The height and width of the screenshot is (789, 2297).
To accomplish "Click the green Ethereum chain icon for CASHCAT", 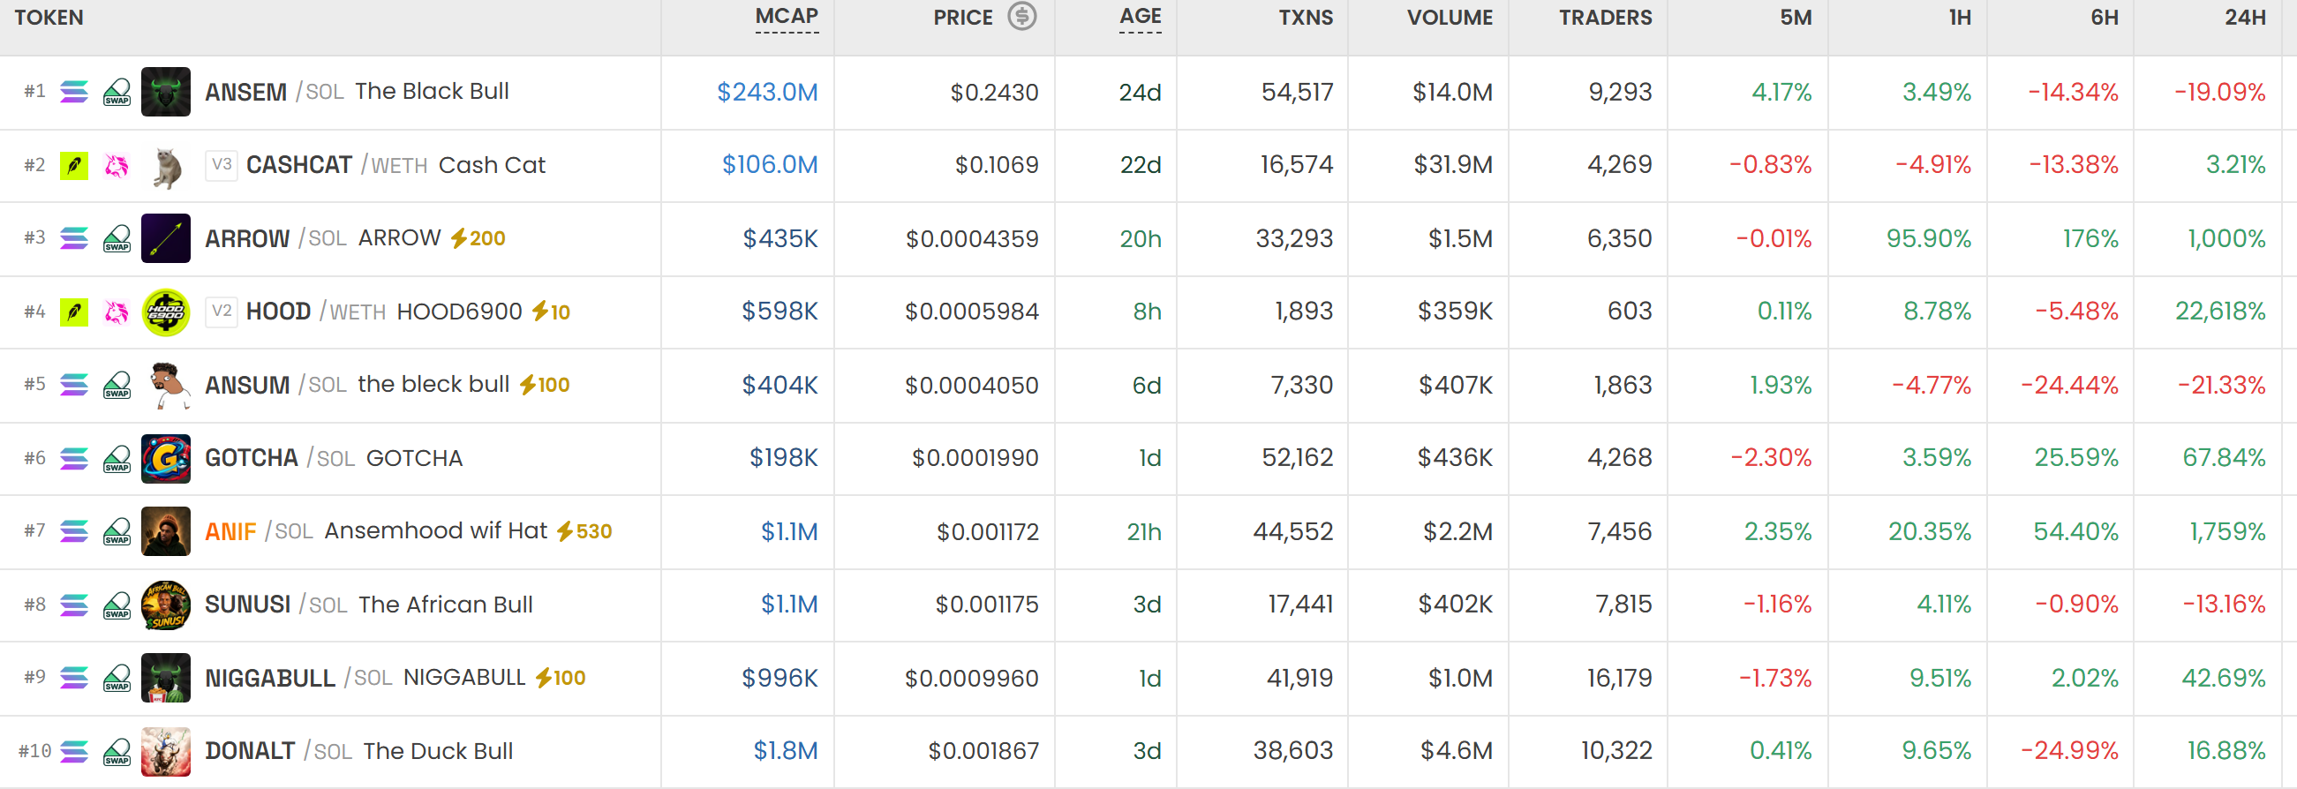I will point(74,165).
